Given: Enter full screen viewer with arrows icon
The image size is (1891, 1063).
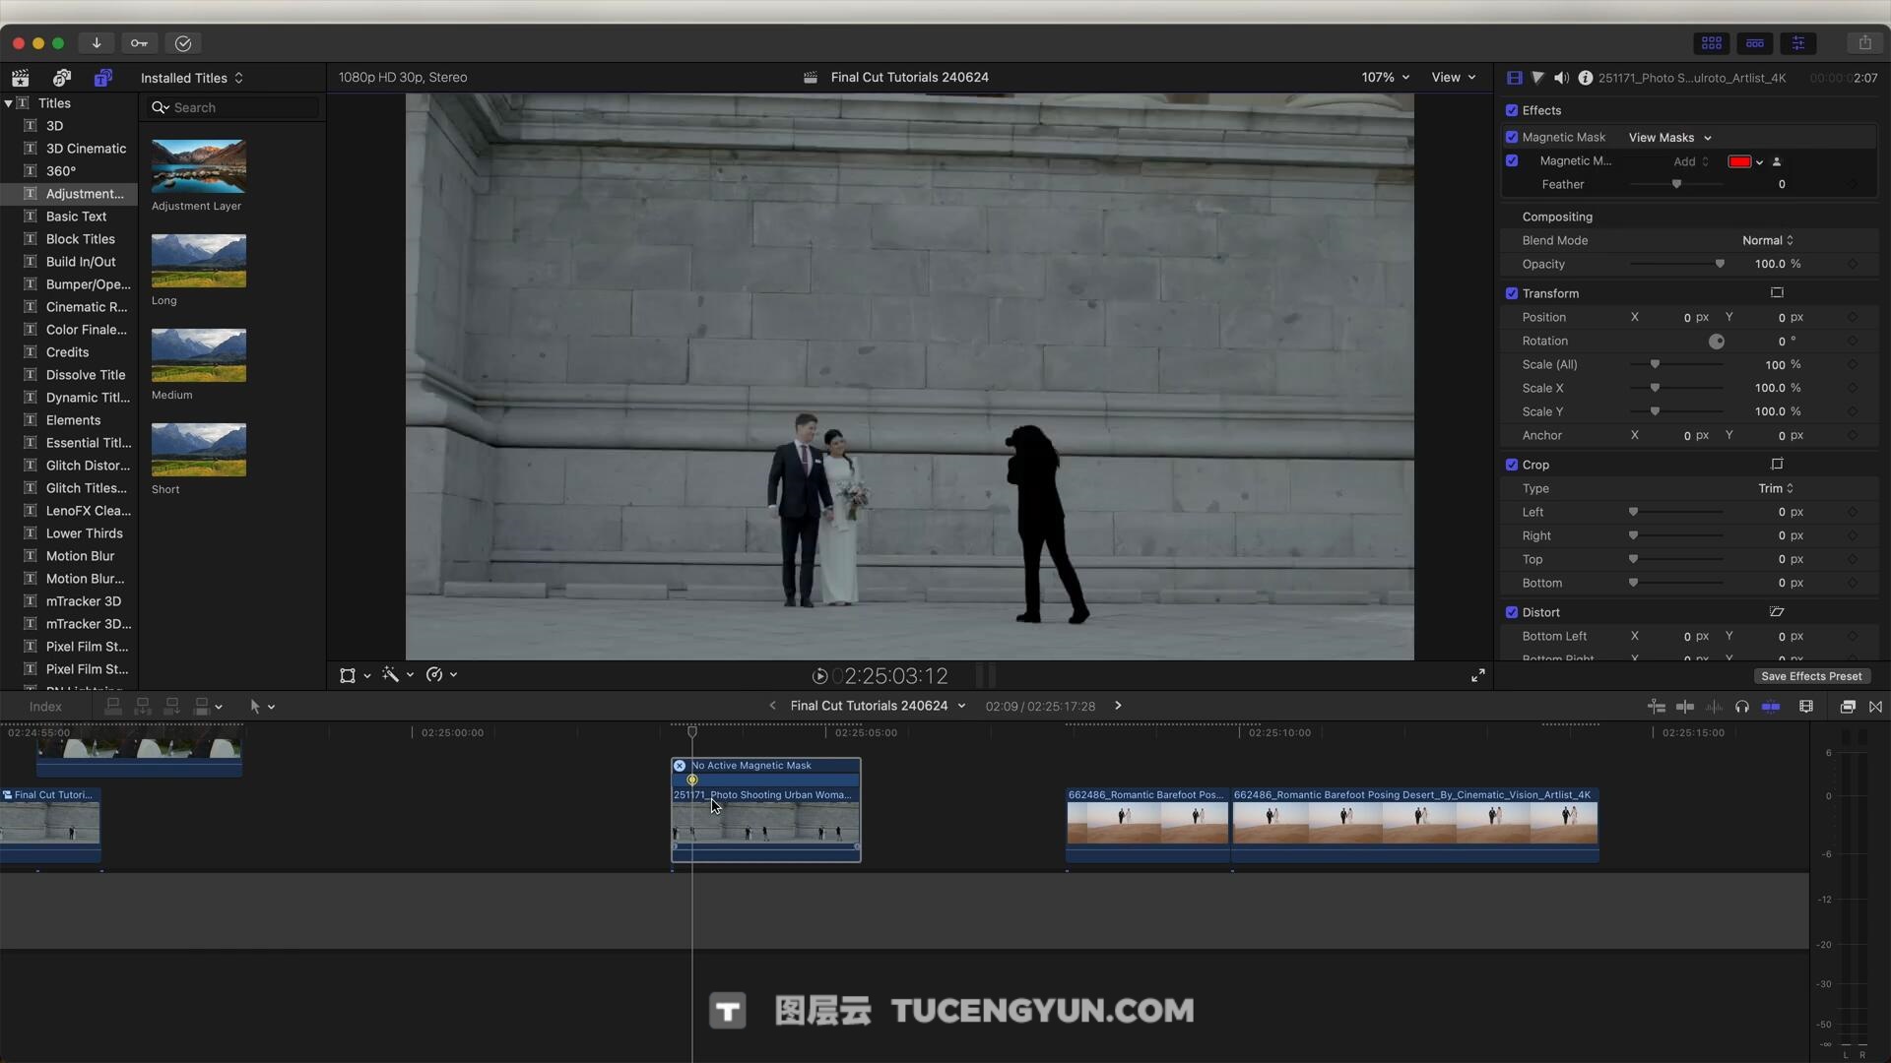Looking at the screenshot, I should pyautogui.click(x=1478, y=675).
